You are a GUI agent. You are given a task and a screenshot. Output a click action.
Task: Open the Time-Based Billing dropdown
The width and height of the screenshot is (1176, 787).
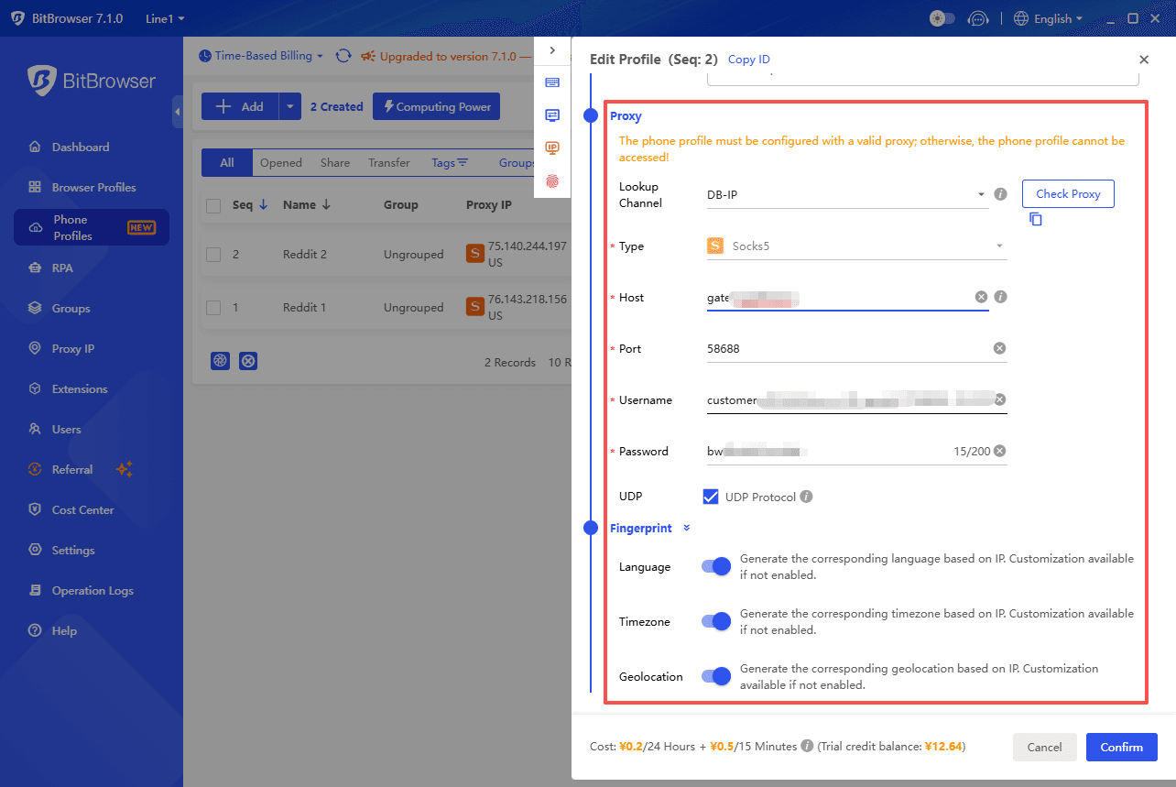pos(262,56)
